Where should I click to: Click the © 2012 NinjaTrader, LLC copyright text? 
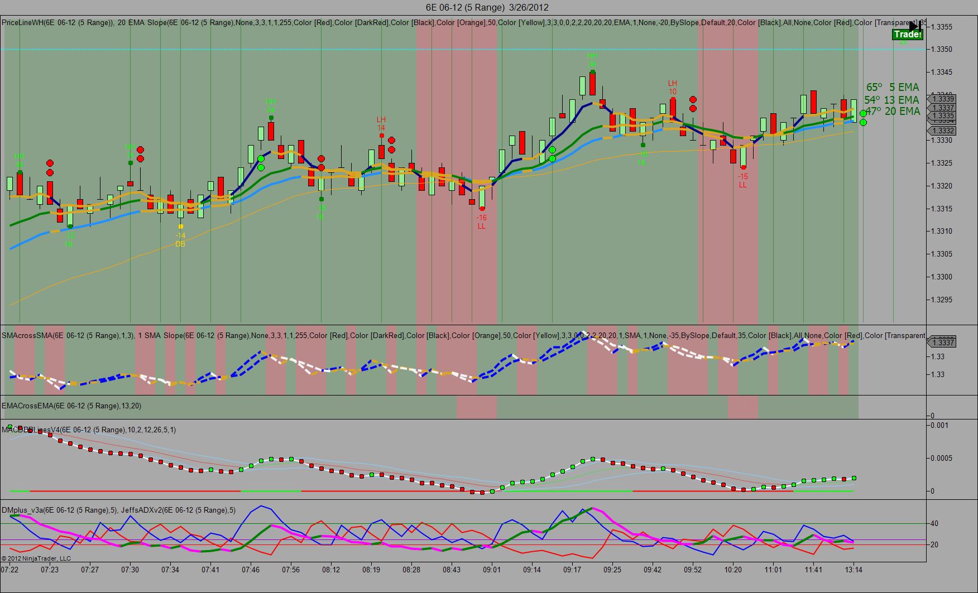(x=36, y=558)
